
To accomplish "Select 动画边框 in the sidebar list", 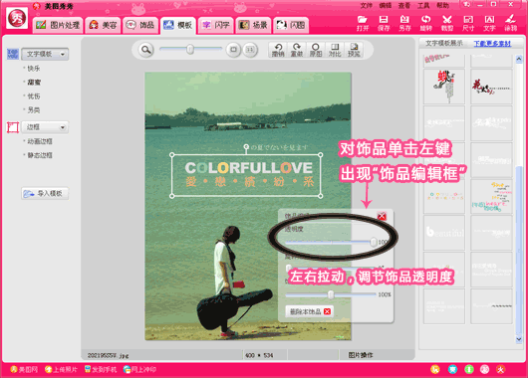I will tap(40, 141).
